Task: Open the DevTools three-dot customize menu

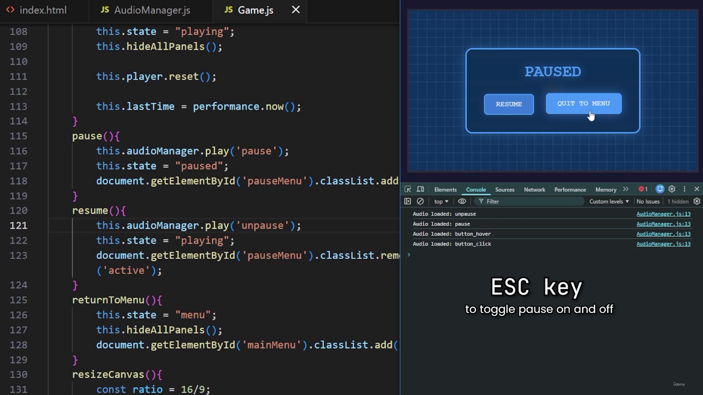Action: 684,189
